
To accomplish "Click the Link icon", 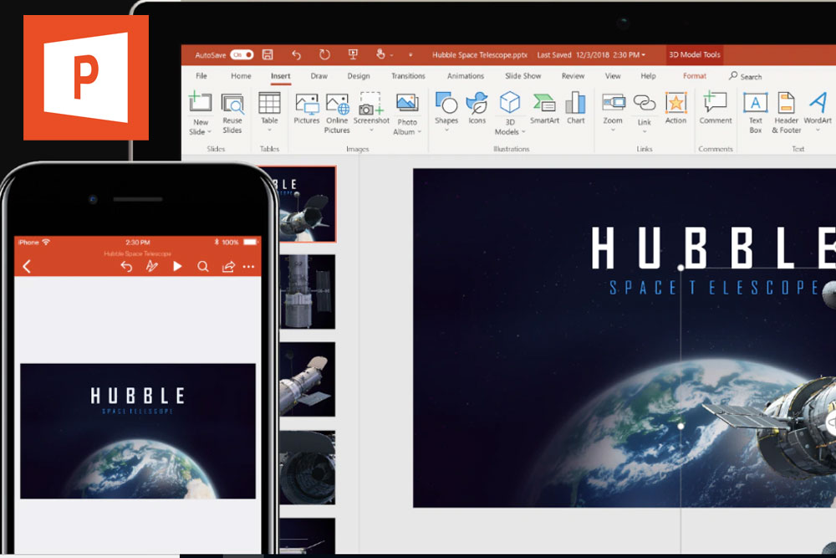I will (x=644, y=102).
